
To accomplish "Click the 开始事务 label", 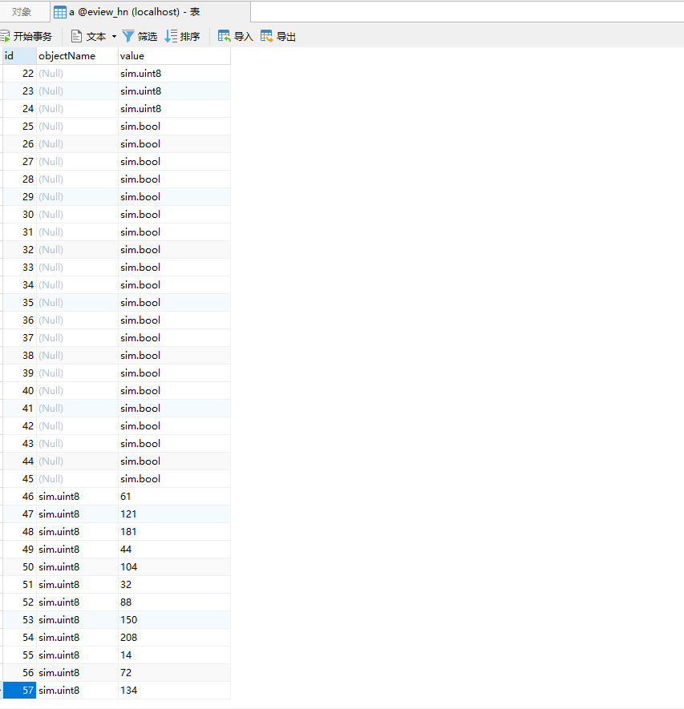I will coord(33,37).
